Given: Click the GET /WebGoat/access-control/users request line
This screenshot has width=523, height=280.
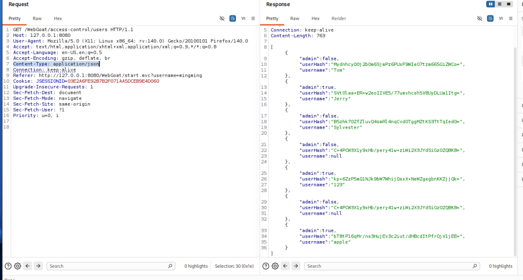Looking at the screenshot, I should [x=73, y=29].
